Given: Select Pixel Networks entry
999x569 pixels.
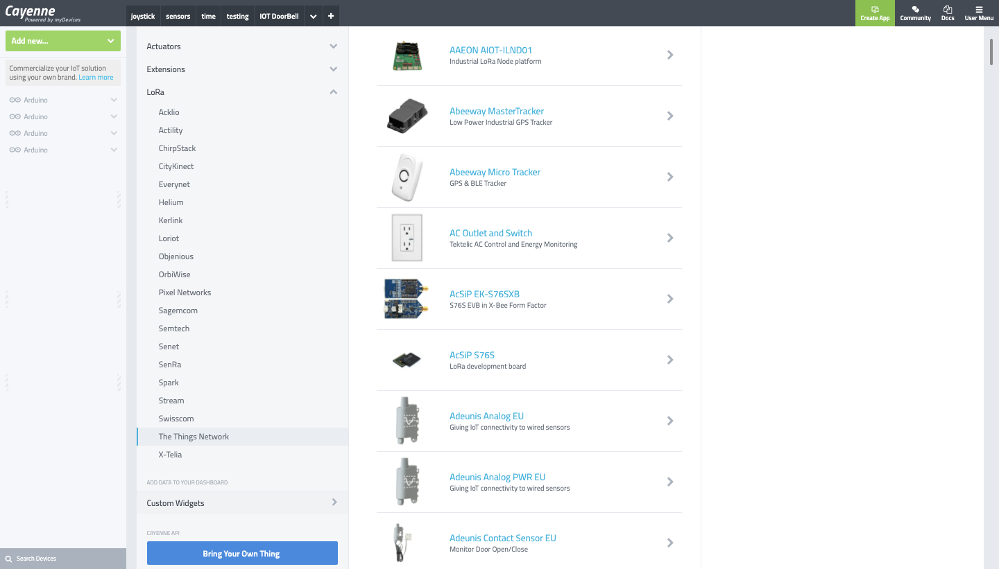Looking at the screenshot, I should [x=185, y=292].
